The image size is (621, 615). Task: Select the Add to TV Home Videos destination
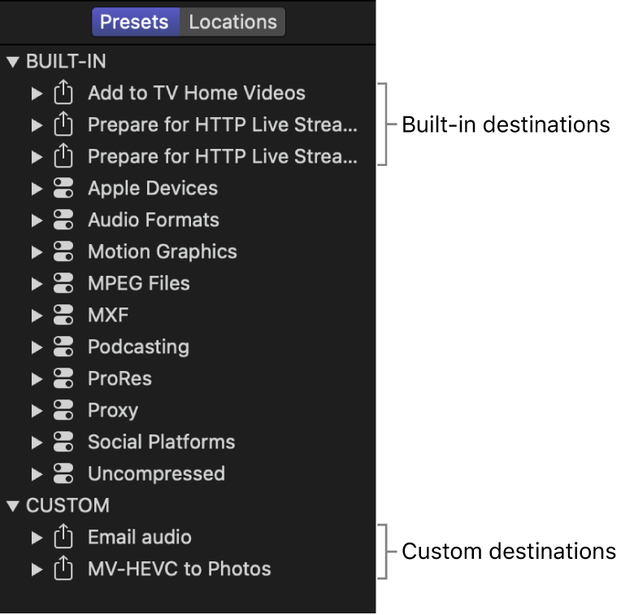(x=196, y=93)
